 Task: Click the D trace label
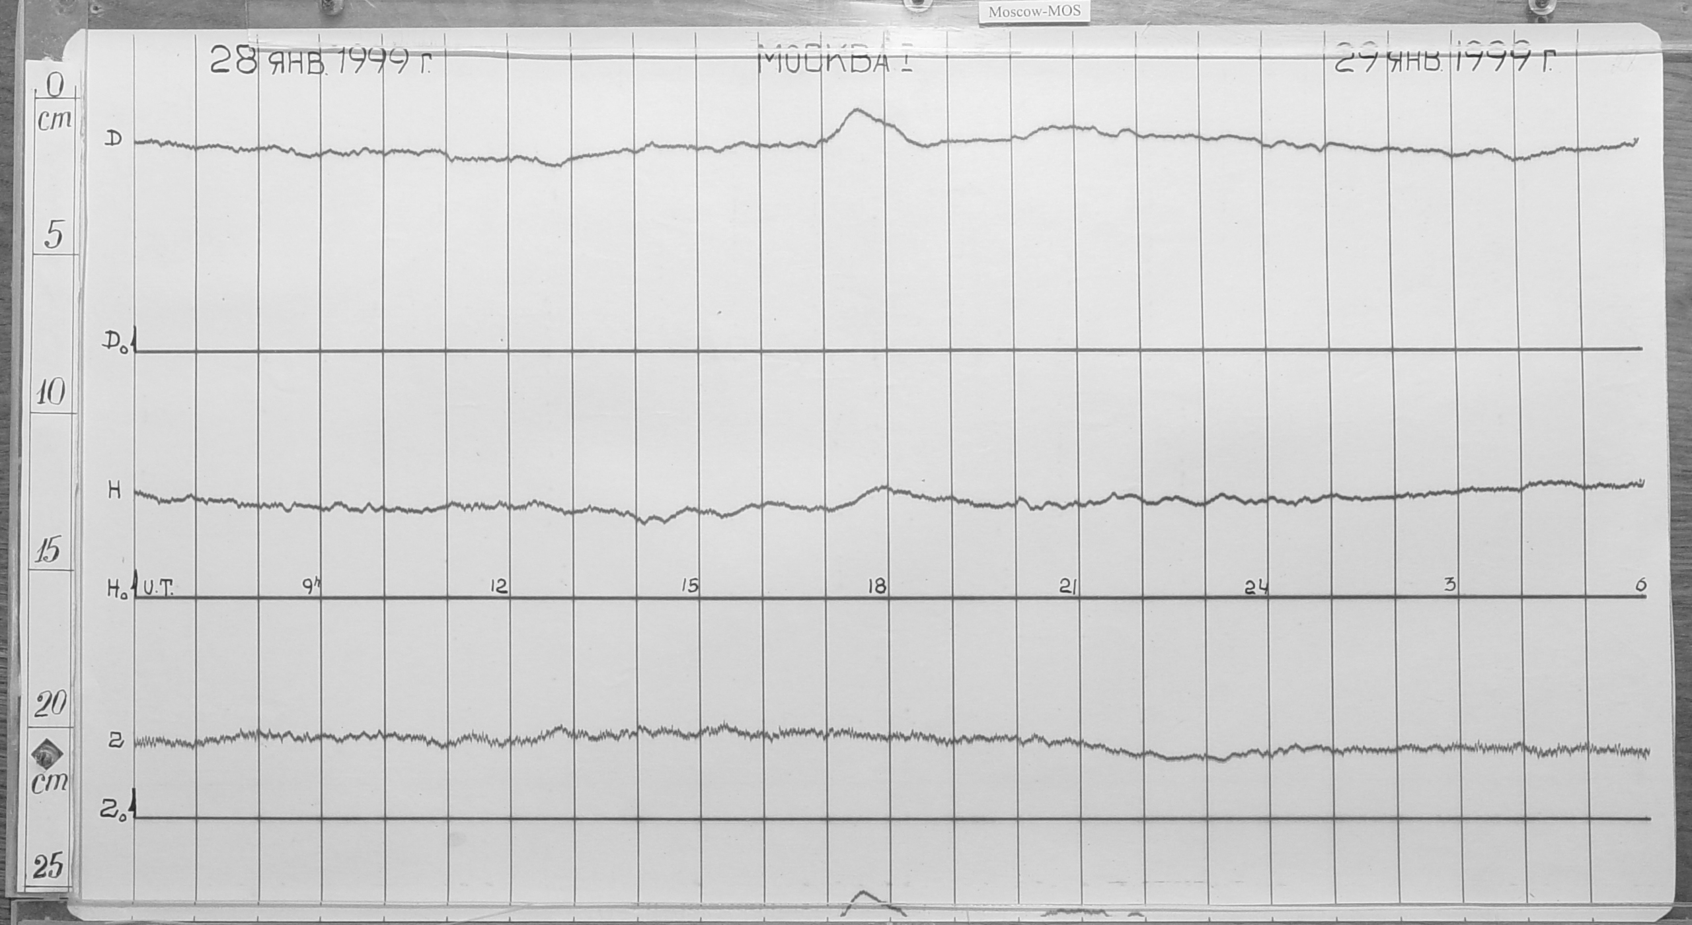click(114, 139)
